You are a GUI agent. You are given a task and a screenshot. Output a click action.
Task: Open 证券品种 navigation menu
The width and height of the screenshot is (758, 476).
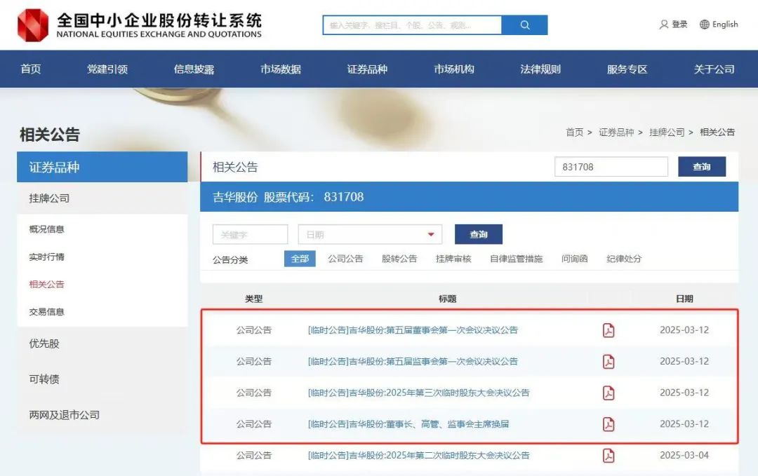367,69
